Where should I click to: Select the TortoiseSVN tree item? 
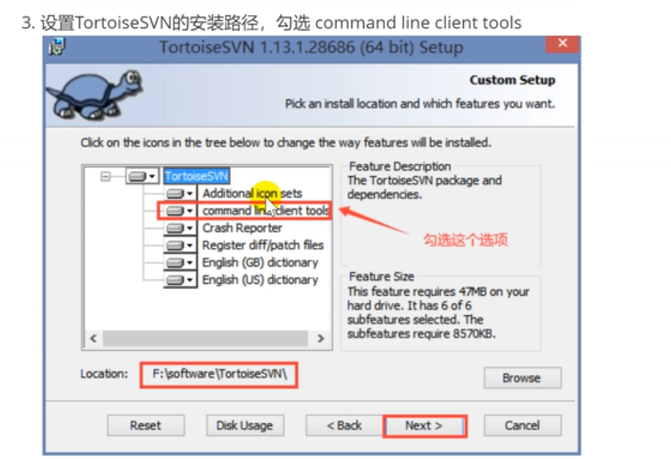pyautogui.click(x=197, y=176)
